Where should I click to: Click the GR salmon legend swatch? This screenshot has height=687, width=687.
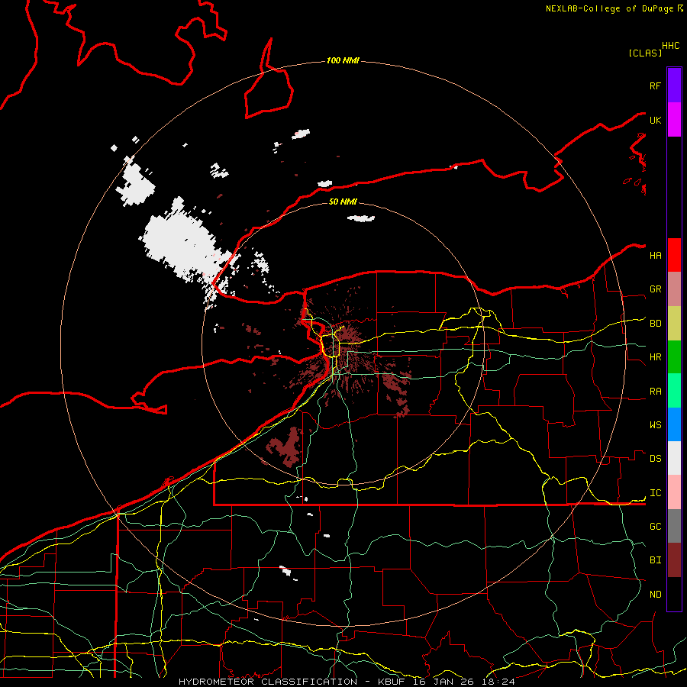pos(674,289)
